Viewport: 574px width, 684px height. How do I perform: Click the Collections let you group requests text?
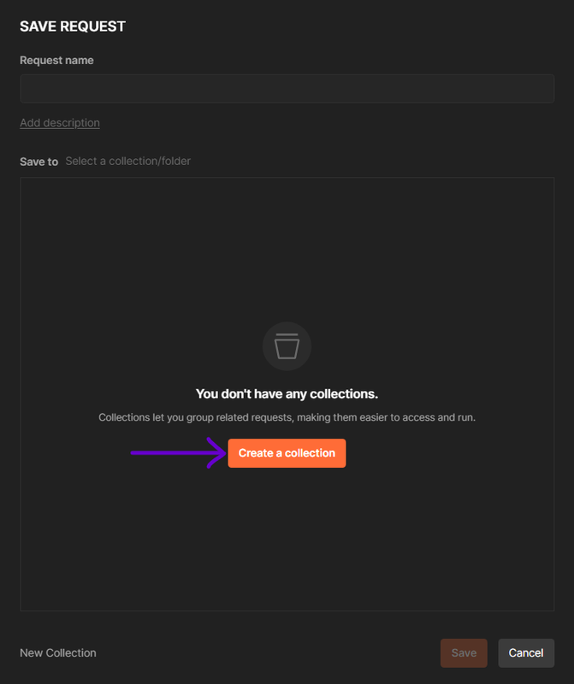[x=287, y=417]
